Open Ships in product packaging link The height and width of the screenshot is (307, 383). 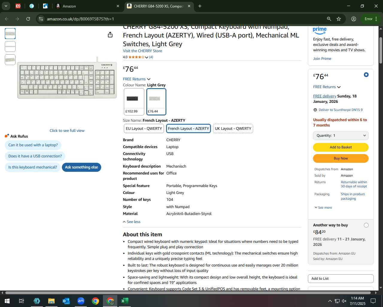click(353, 196)
